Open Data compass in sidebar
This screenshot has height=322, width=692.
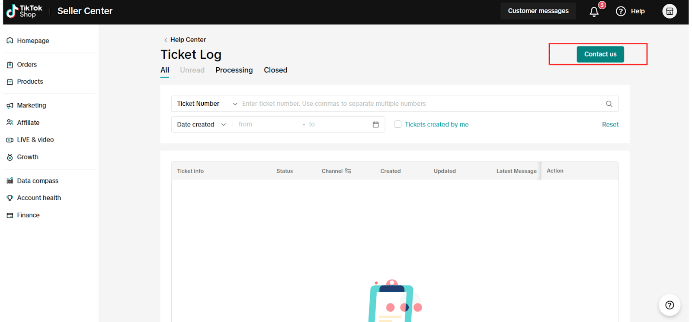37,181
